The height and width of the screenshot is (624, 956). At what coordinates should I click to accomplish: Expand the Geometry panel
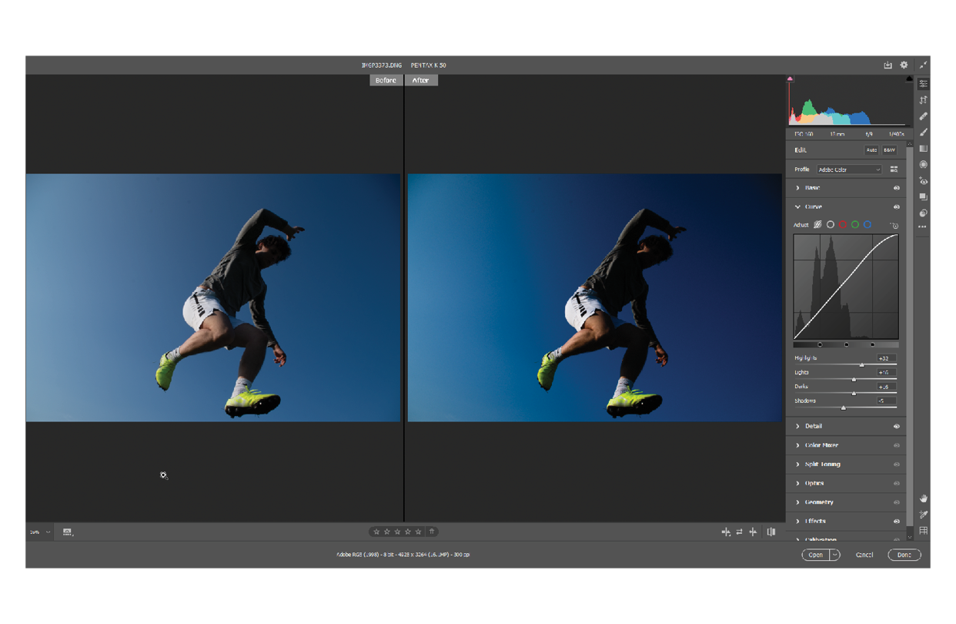click(x=797, y=502)
